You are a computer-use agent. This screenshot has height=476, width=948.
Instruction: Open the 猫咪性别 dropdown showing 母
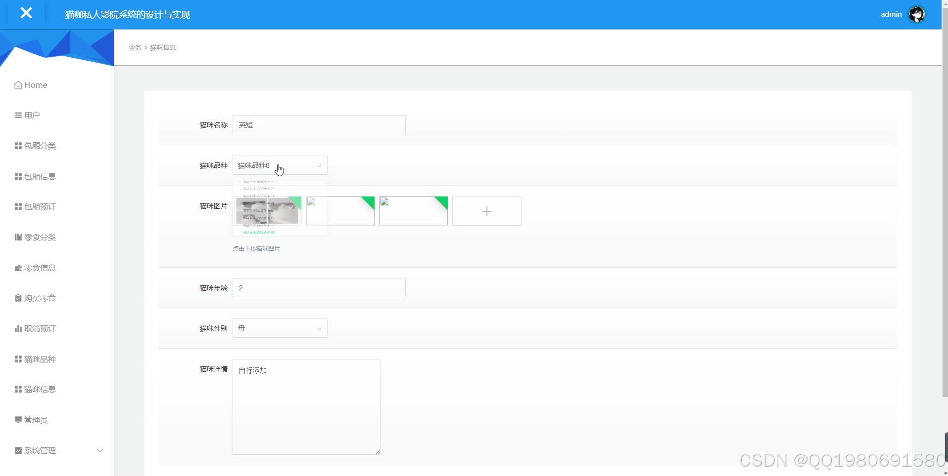(280, 328)
